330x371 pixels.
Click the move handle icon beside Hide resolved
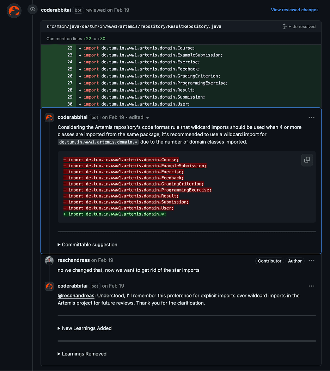click(283, 26)
